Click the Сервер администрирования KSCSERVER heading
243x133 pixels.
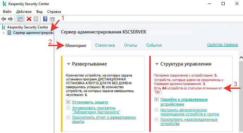[x=104, y=32]
